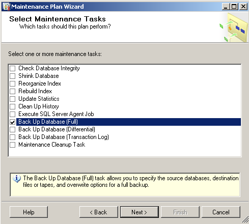Viewport: 249px width, 224px height.
Task: Check the Rebuild Index option
Action: 12,91
